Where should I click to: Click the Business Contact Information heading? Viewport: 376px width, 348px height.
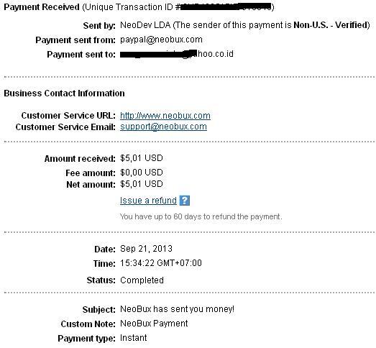[x=64, y=93]
